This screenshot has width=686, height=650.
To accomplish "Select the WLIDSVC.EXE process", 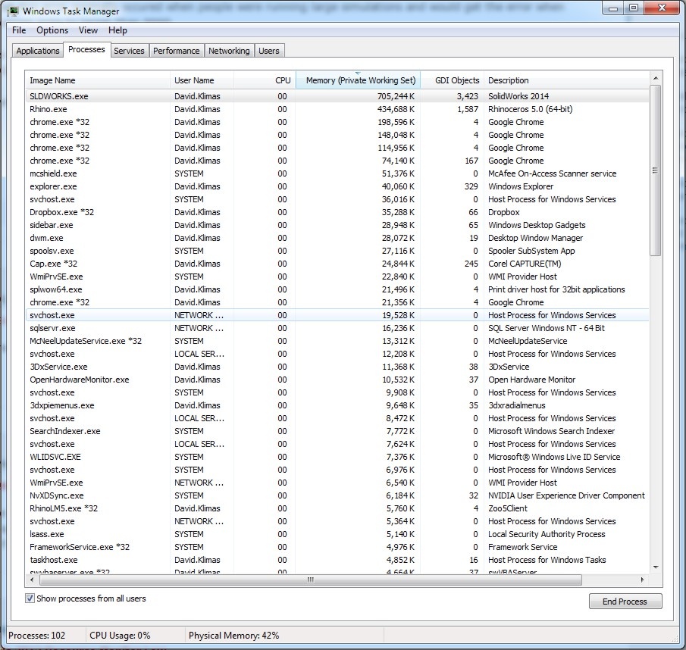I will tap(337, 458).
